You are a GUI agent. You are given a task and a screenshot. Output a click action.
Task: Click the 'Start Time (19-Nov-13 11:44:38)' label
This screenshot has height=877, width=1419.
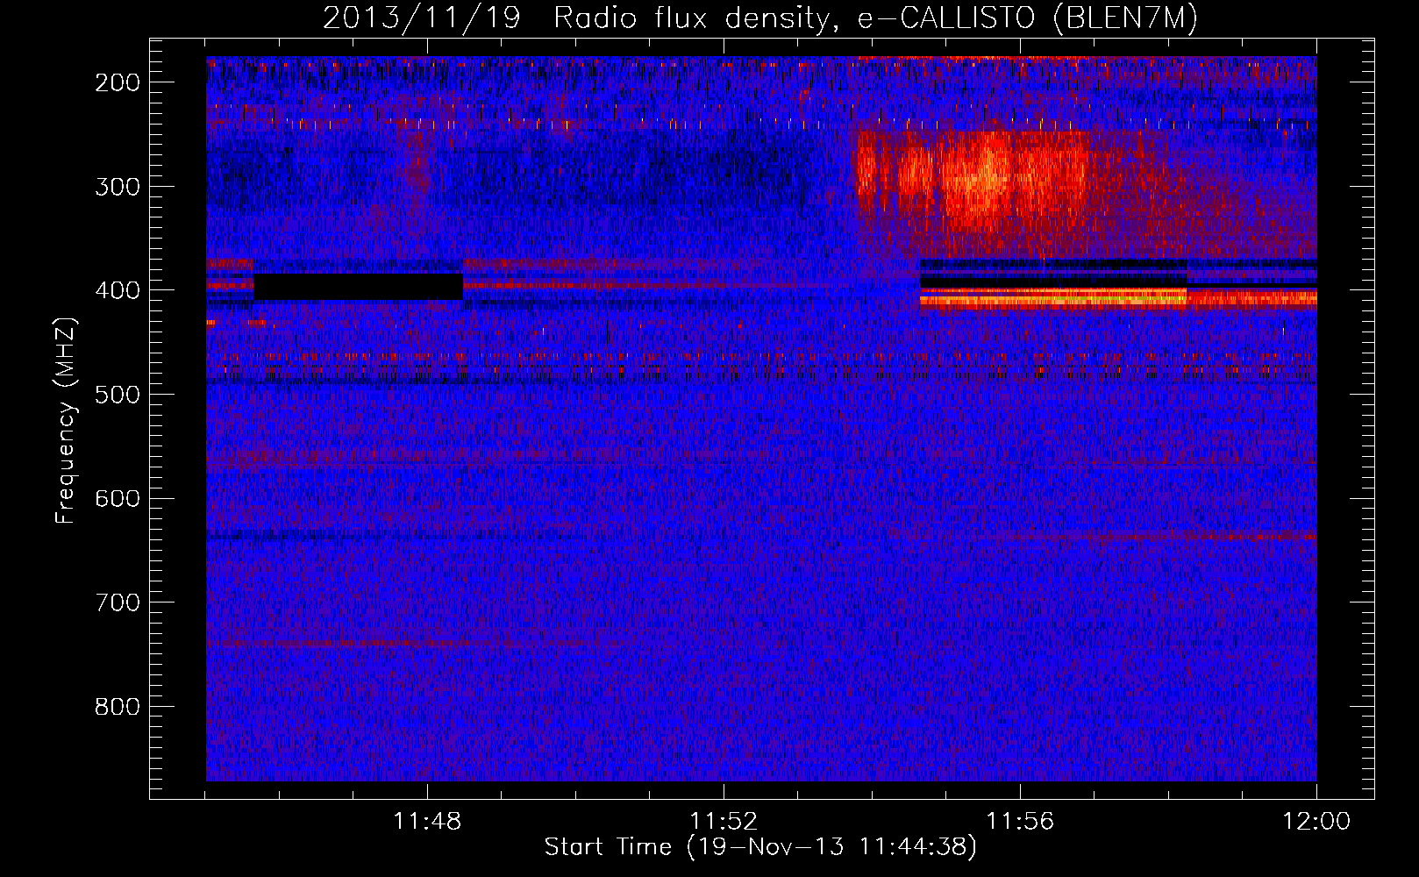pyautogui.click(x=760, y=847)
